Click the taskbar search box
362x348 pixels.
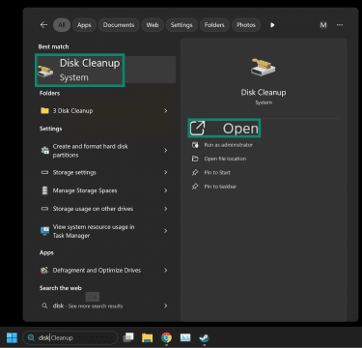70,337
